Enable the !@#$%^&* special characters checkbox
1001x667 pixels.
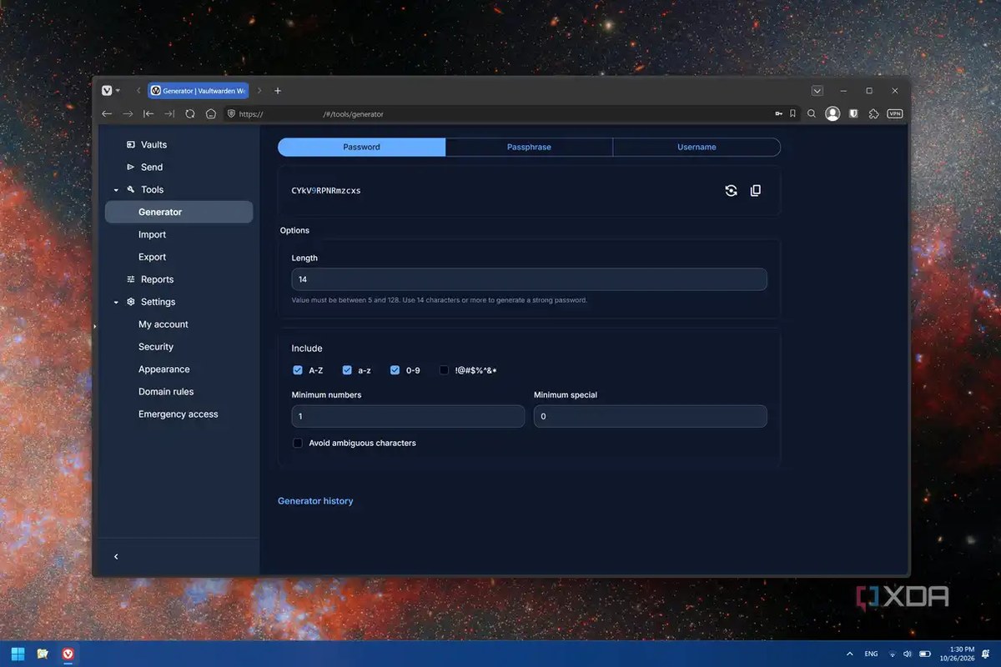(x=445, y=370)
